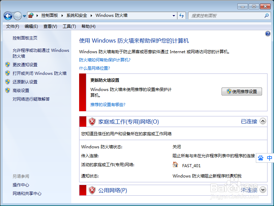Toggle the 中 input language indicator
Viewport: 274px width, 206px height.
[x=269, y=158]
